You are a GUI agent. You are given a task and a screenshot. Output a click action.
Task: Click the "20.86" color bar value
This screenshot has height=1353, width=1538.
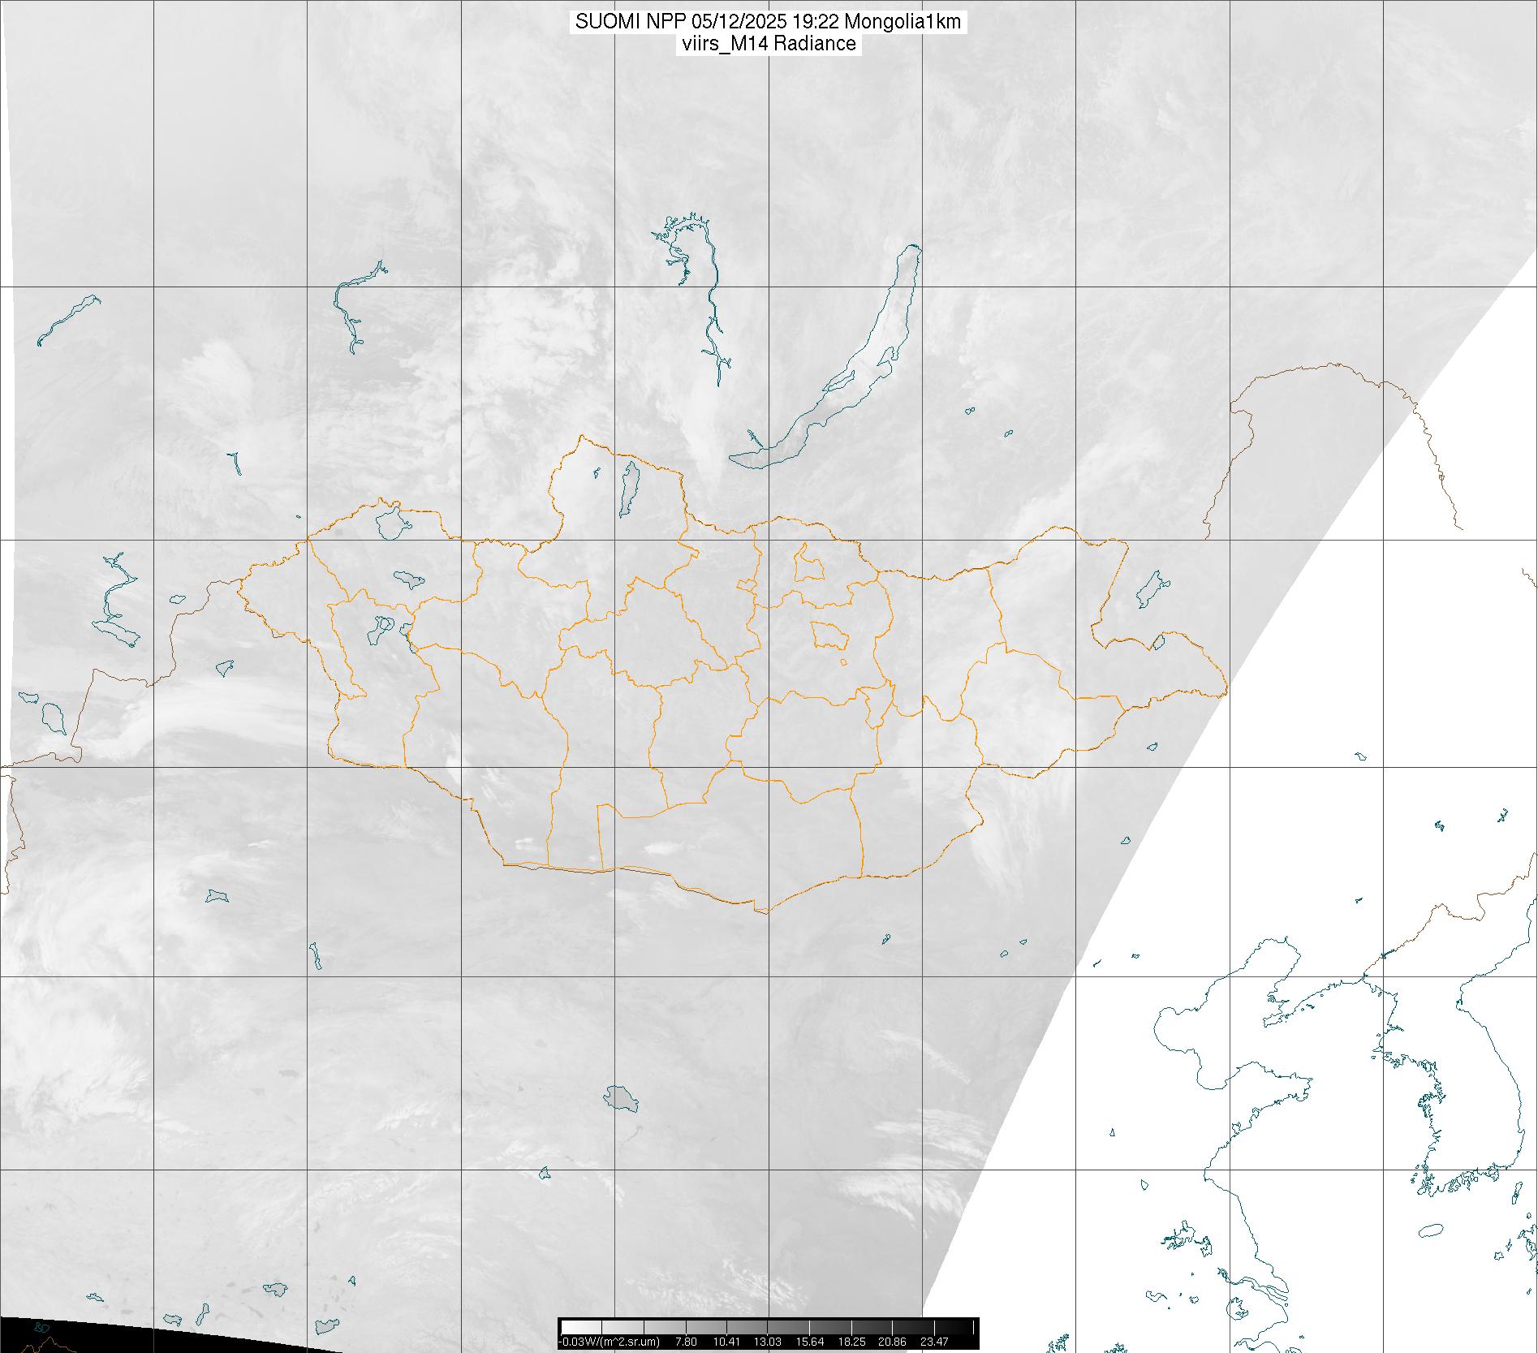click(892, 1342)
